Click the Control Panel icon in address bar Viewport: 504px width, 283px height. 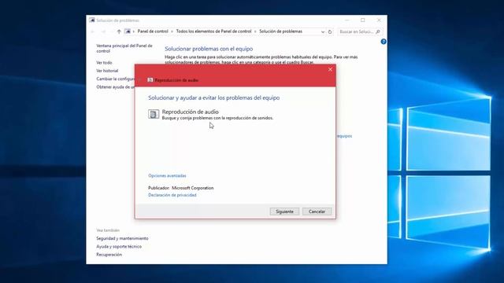point(128,31)
